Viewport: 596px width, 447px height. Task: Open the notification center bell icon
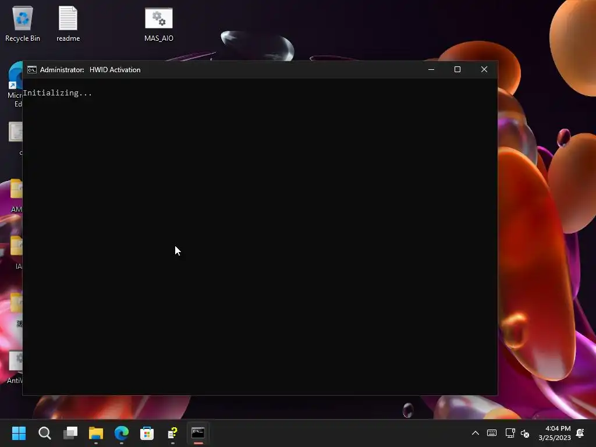click(x=580, y=433)
